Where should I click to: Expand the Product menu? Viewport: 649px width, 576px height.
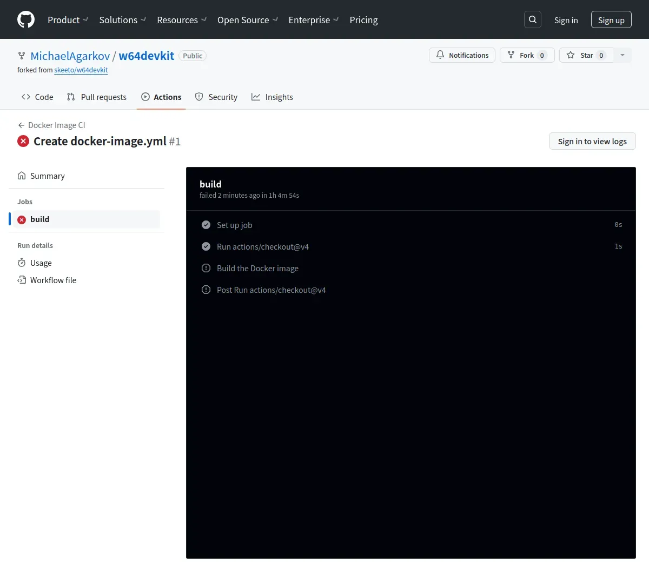coord(68,19)
